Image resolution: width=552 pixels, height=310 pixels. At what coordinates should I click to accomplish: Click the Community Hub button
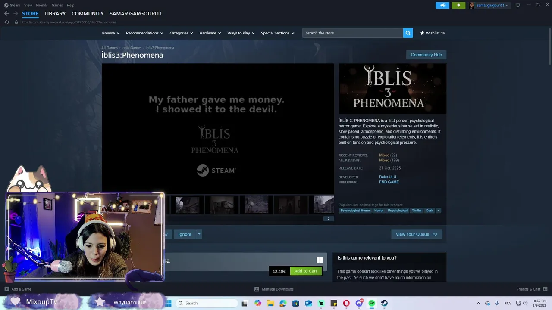click(426, 55)
